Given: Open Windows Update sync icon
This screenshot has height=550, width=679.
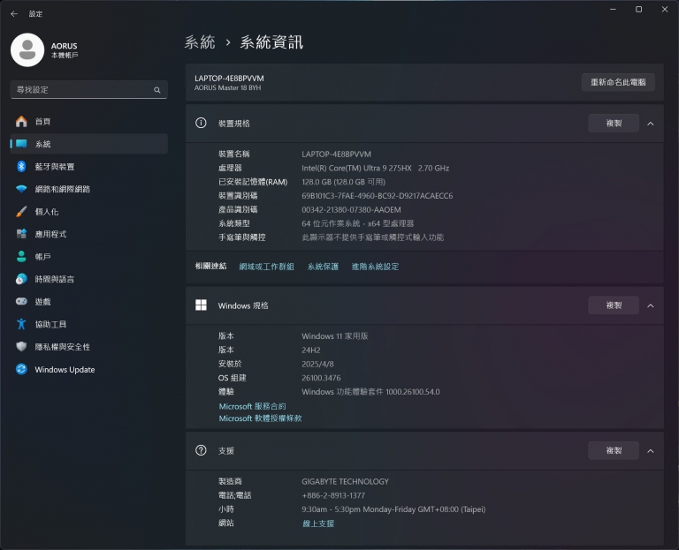Looking at the screenshot, I should [21, 369].
